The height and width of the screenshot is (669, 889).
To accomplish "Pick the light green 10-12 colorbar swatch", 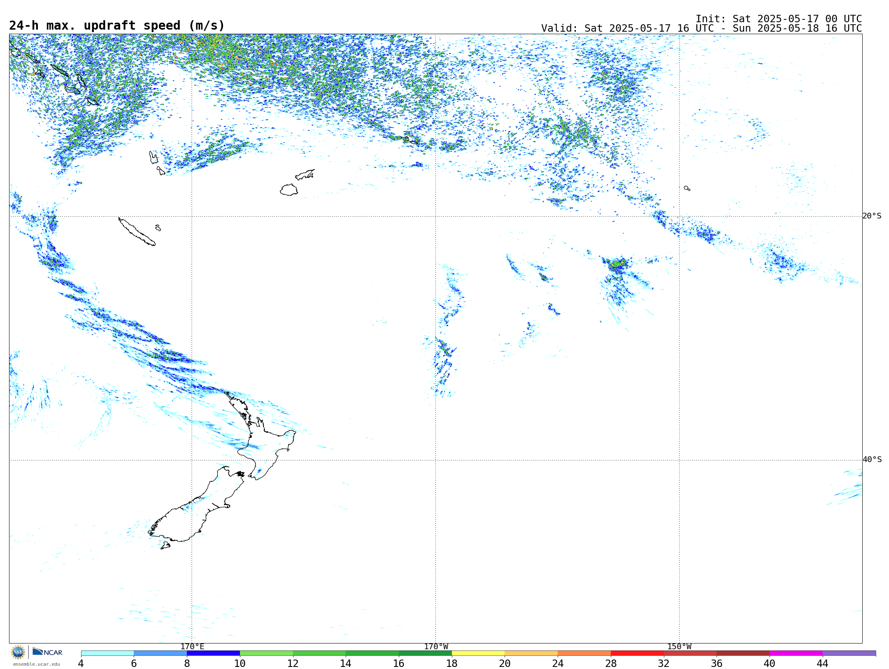I will 266,653.
